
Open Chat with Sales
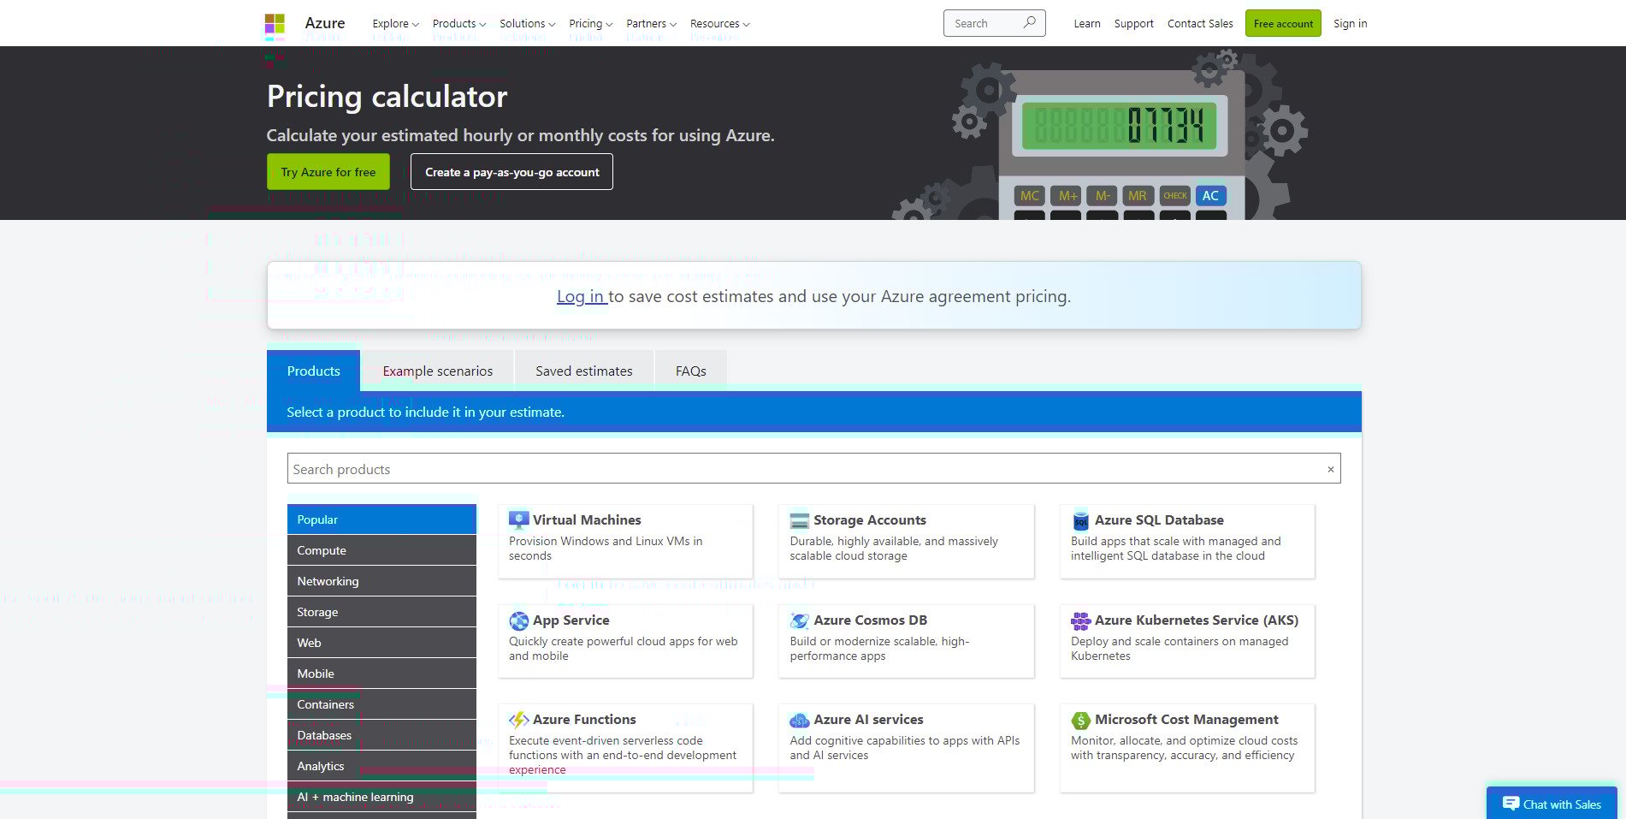1552,804
